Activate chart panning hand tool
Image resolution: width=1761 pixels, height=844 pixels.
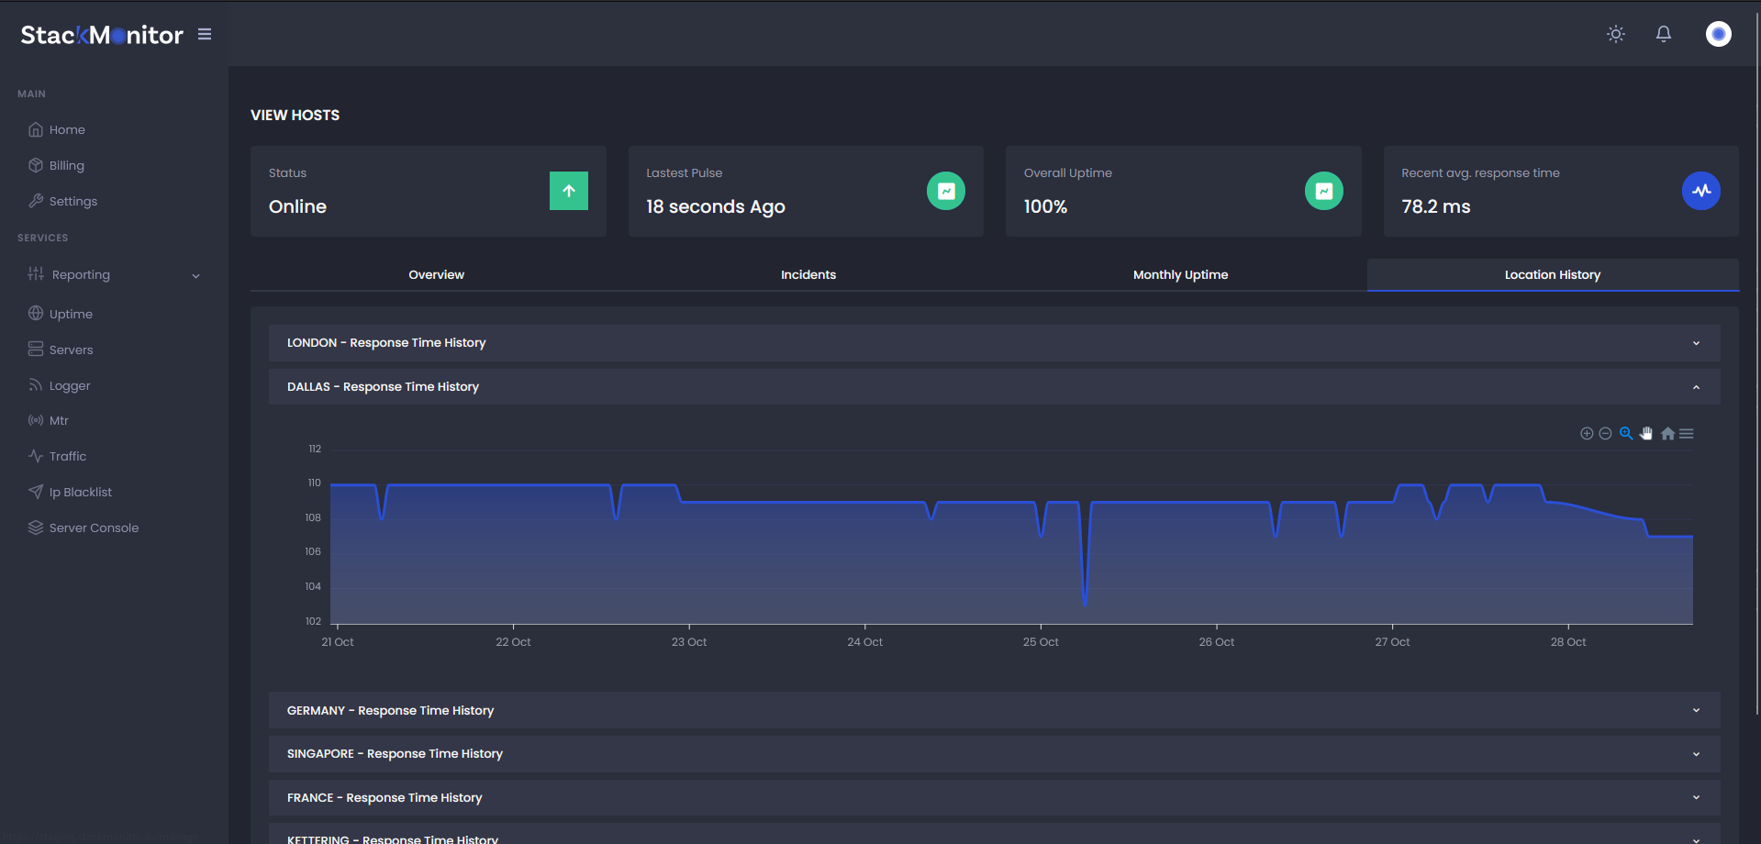click(1646, 433)
